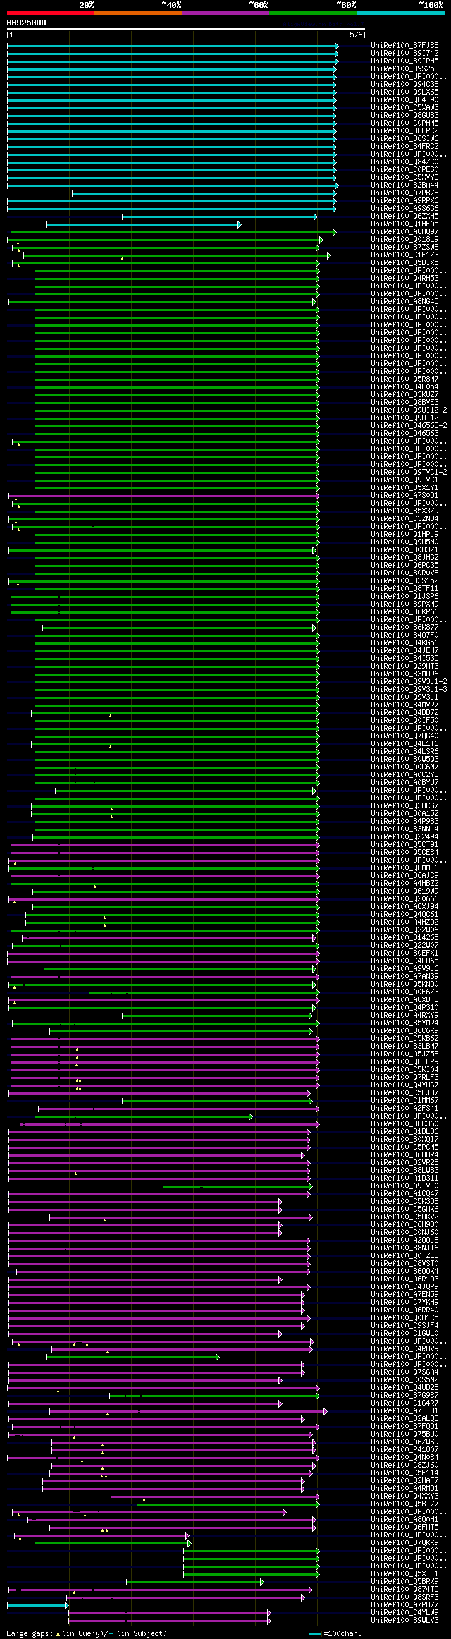
Task: Click hit label UniRef100_C5E114
Action: click(404, 1473)
